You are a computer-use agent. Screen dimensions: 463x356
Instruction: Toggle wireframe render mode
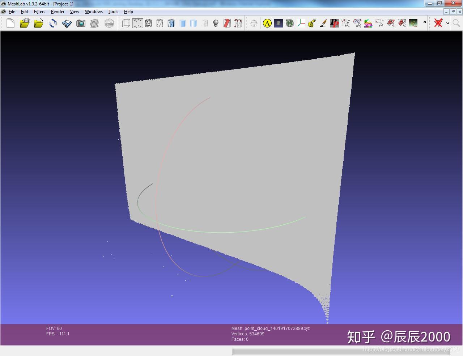click(x=148, y=23)
